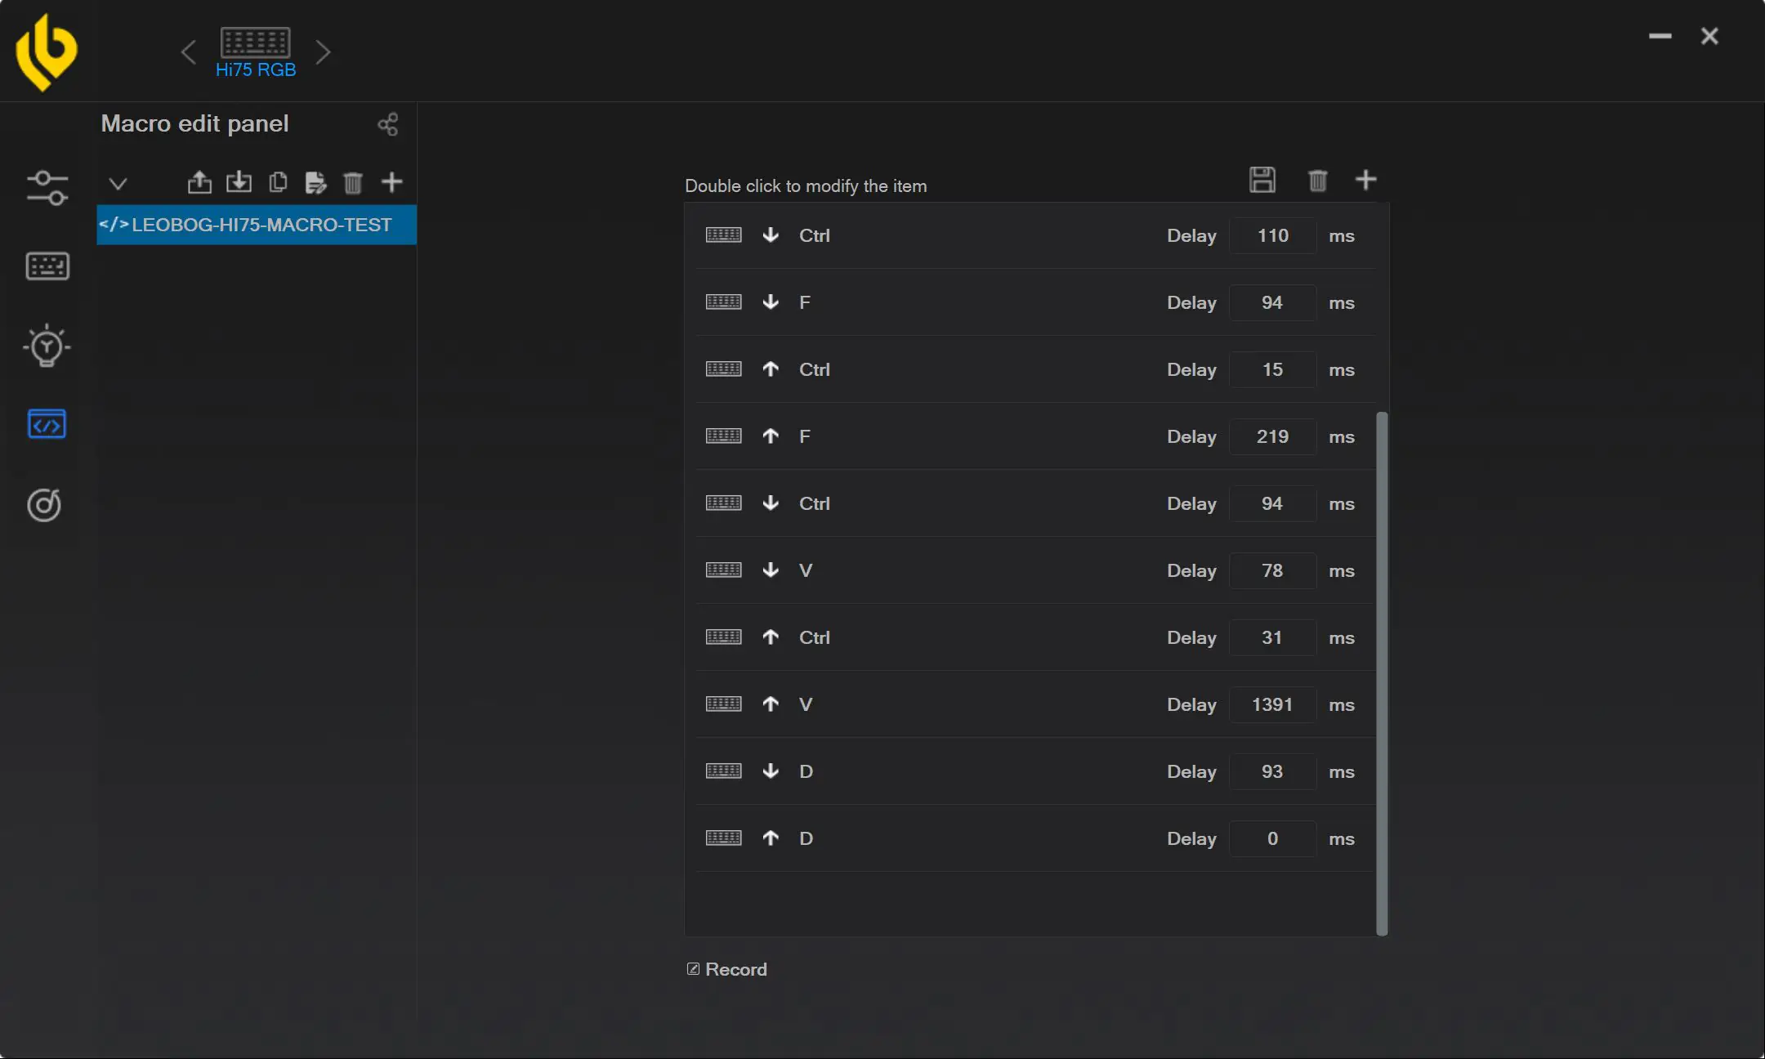Screen dimensions: 1765x1059
Task: Click the copy macro icon
Action: [x=278, y=182]
